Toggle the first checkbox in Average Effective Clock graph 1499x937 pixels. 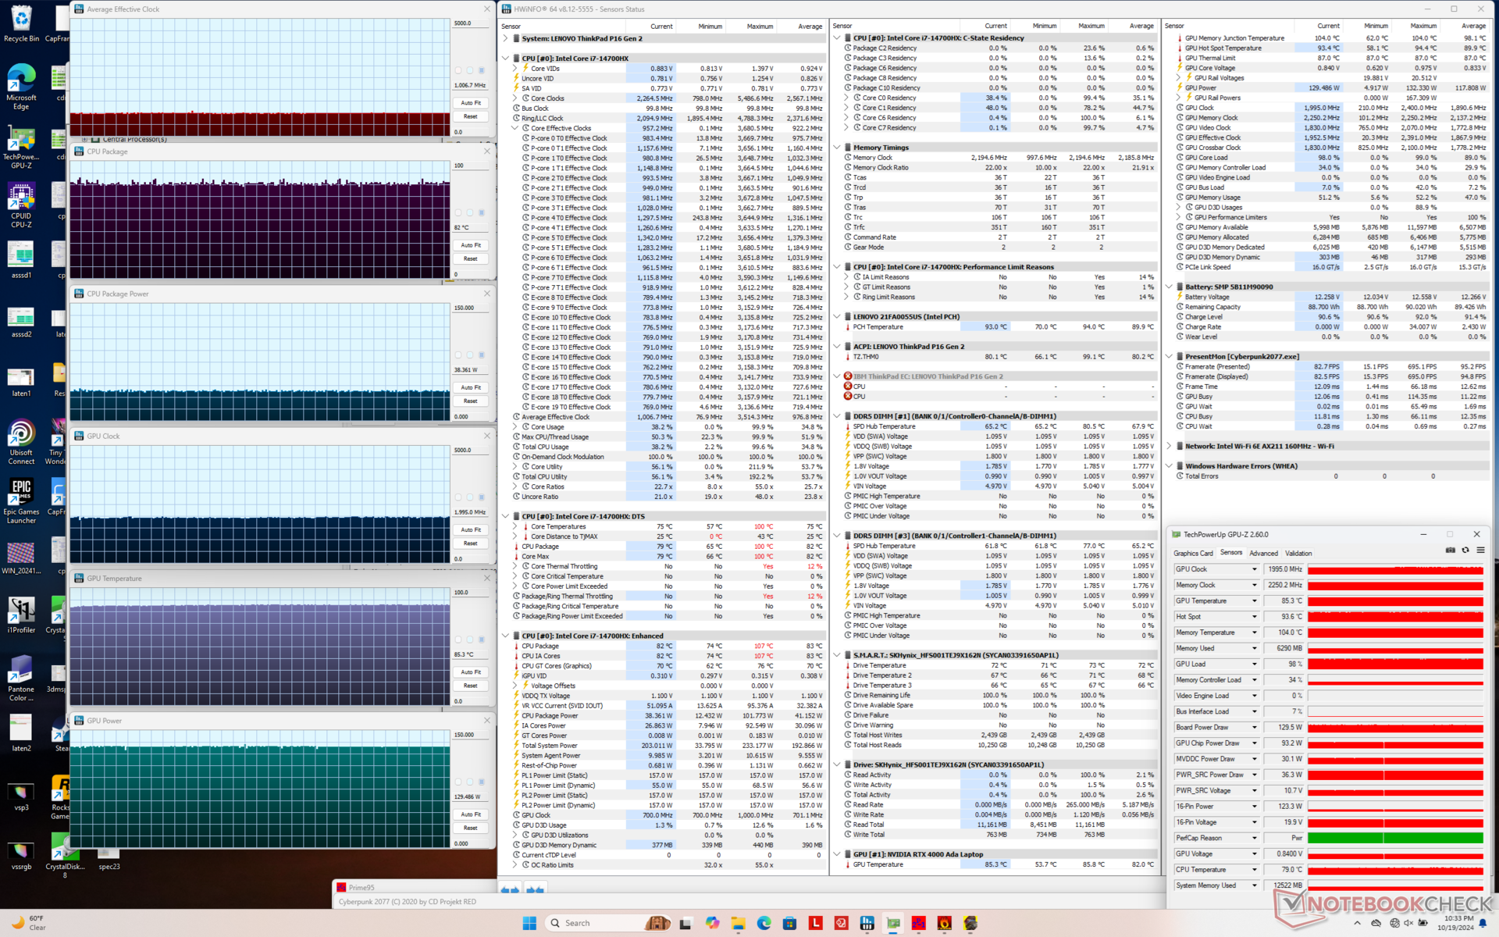tap(458, 70)
